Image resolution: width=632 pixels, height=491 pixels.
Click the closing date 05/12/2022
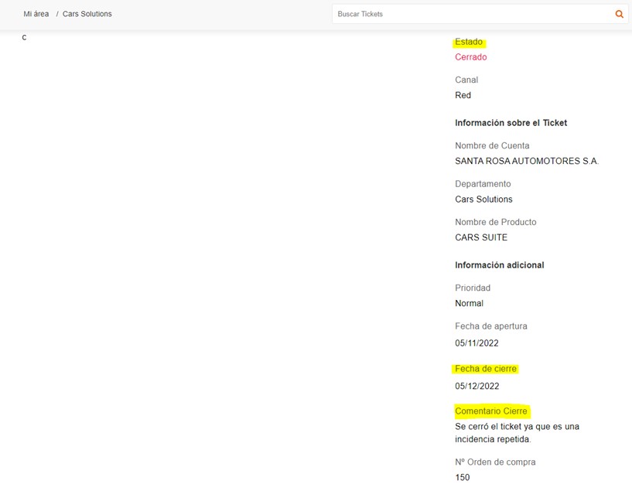(x=477, y=387)
